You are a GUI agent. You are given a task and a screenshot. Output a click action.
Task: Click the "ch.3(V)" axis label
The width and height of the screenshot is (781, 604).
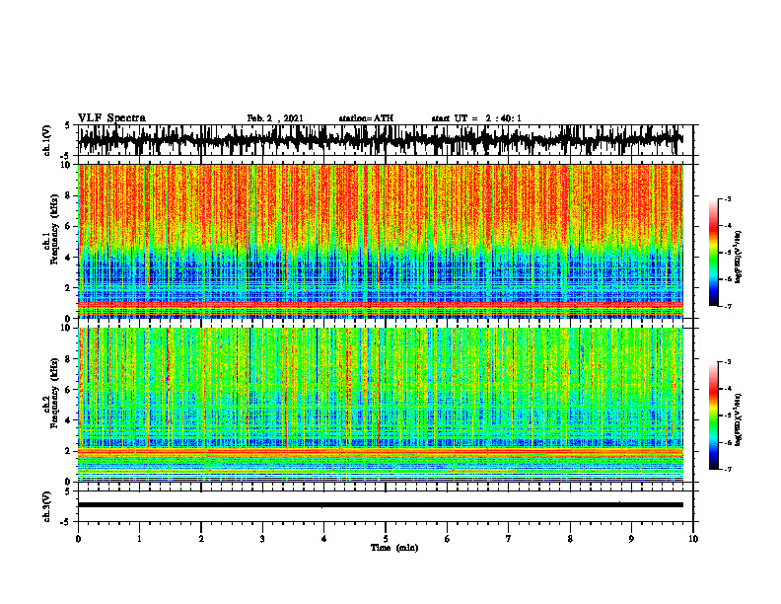point(46,506)
